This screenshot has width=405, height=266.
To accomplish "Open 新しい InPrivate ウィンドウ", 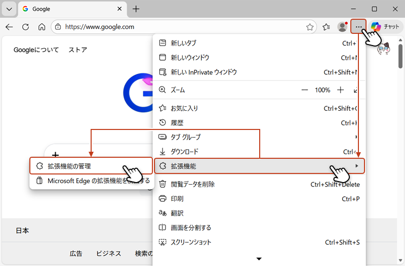I will click(259, 72).
